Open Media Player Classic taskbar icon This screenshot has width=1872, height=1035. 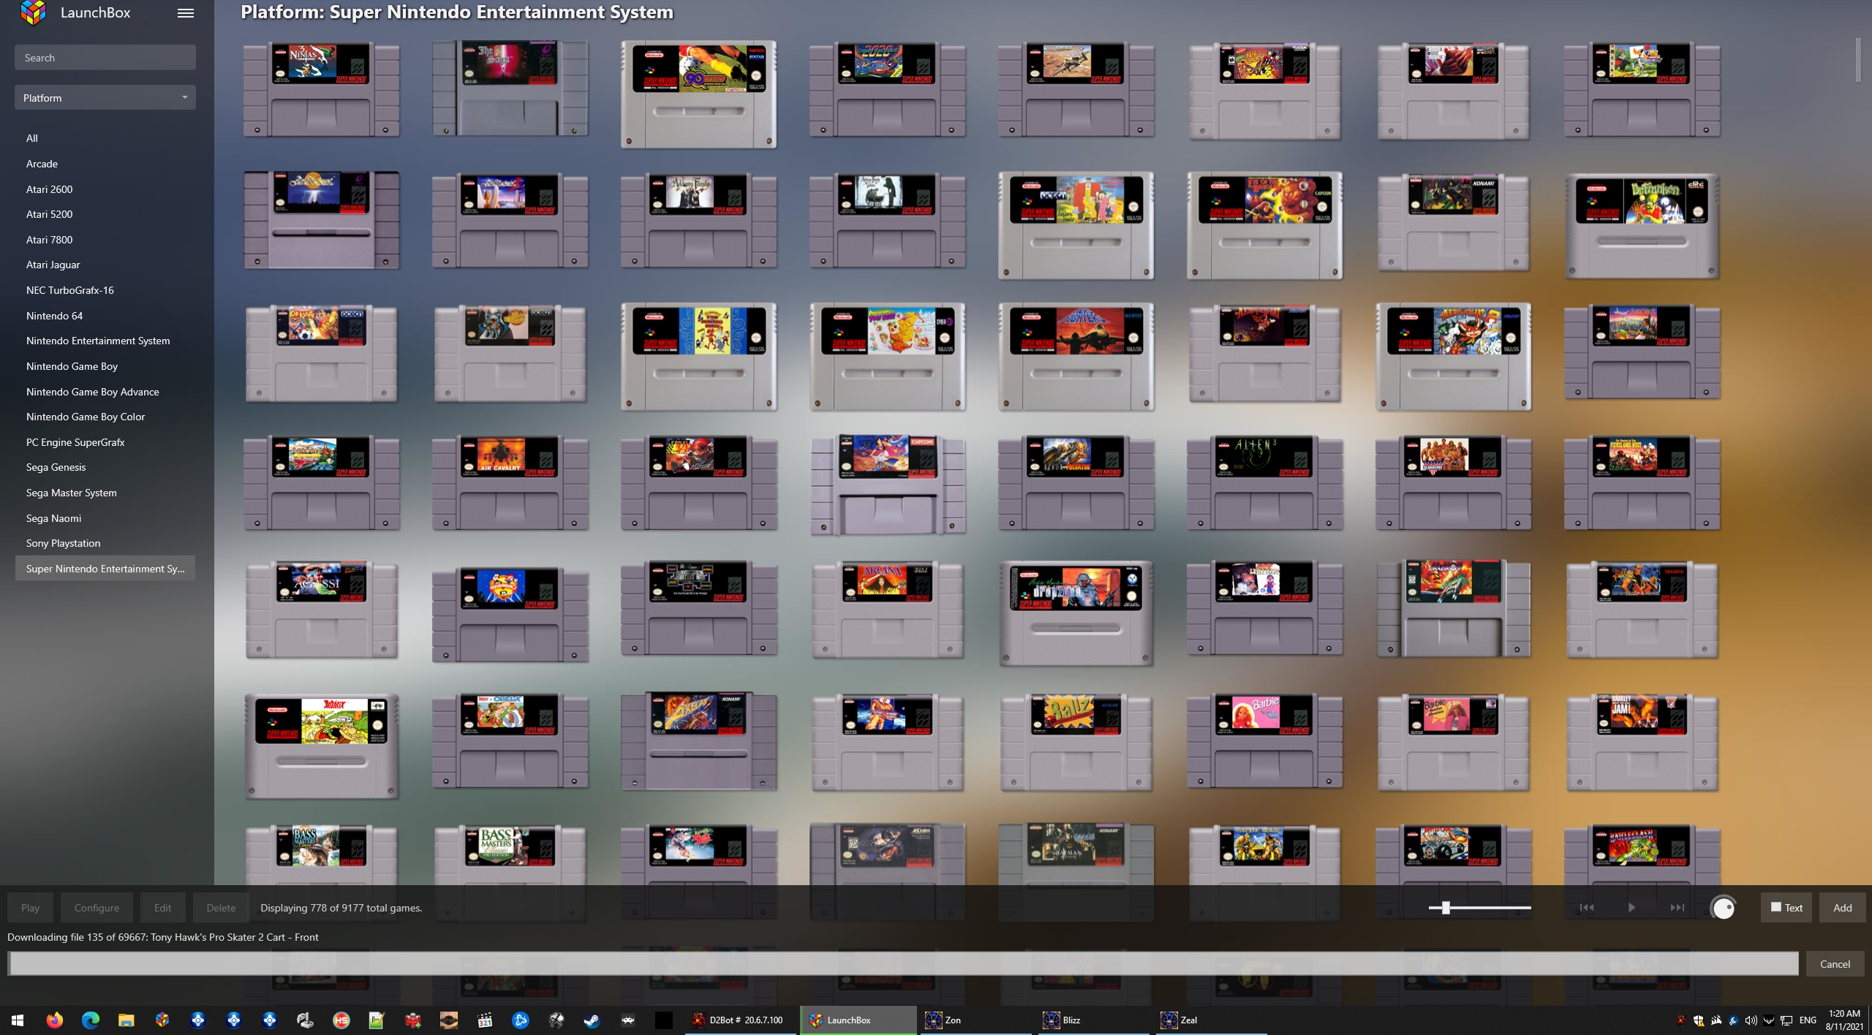pos(484,1020)
